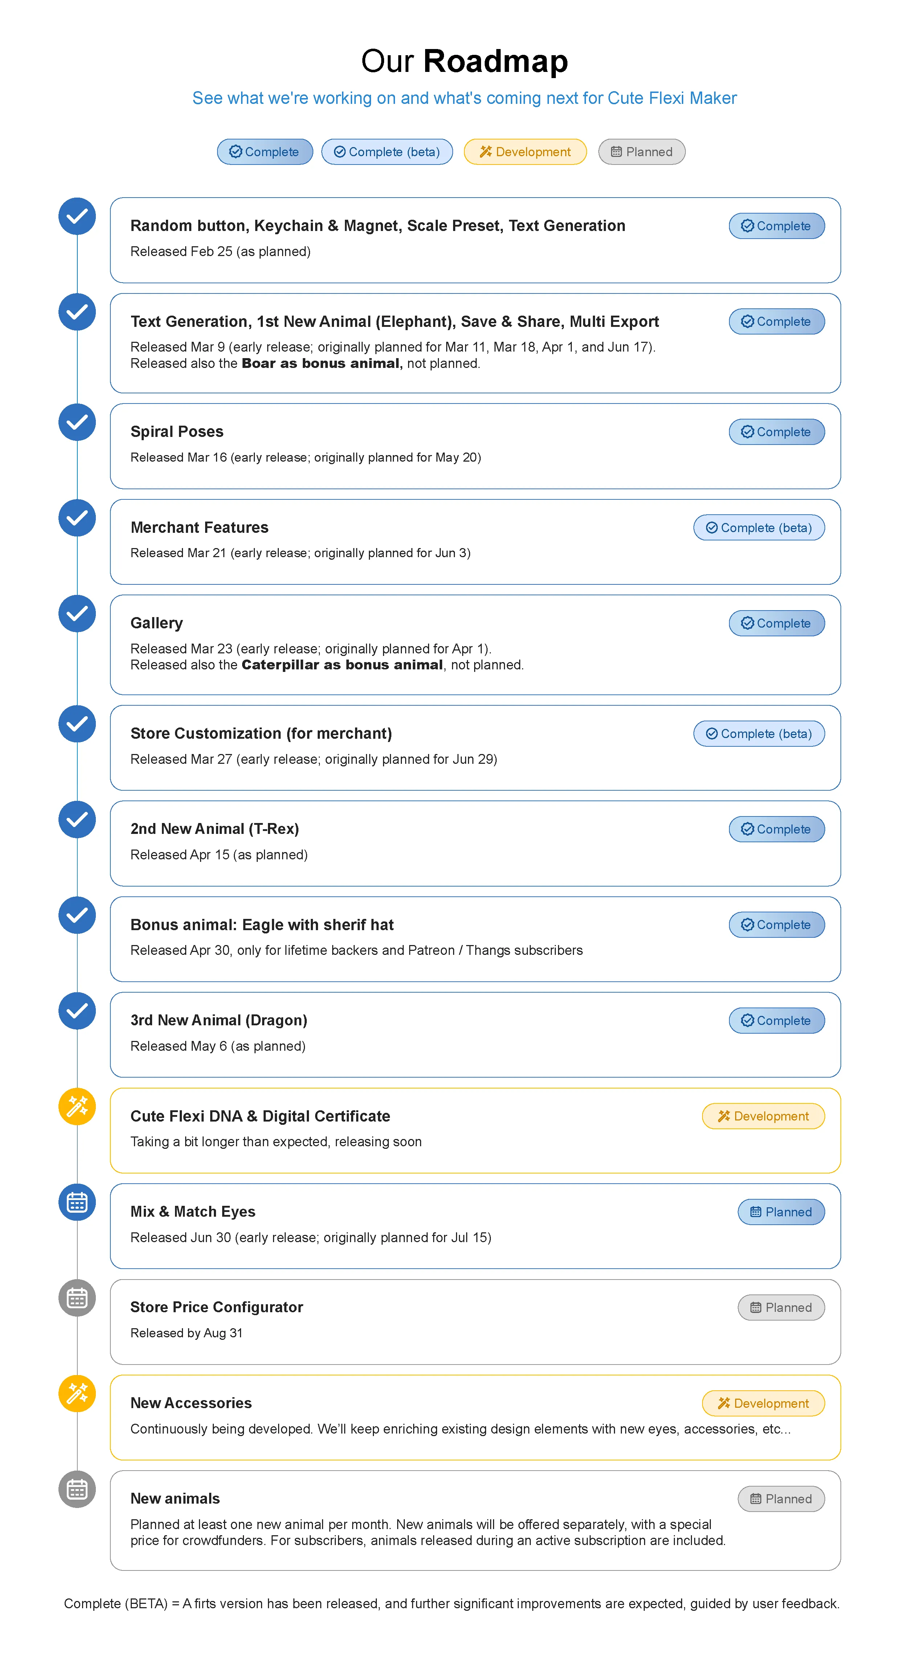Viewport: 904px width, 1654px height.
Task: Click the checkmark icon beside 3rd New Animal (Dragon)
Action: click(77, 1011)
